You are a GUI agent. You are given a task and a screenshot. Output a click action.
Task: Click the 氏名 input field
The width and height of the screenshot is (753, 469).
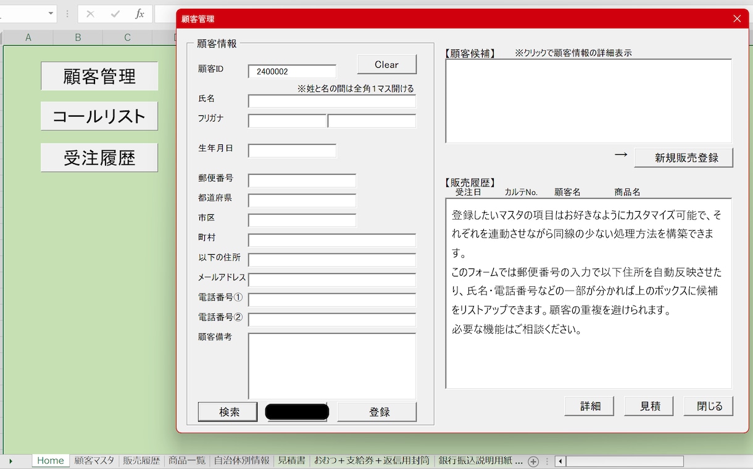[332, 101]
